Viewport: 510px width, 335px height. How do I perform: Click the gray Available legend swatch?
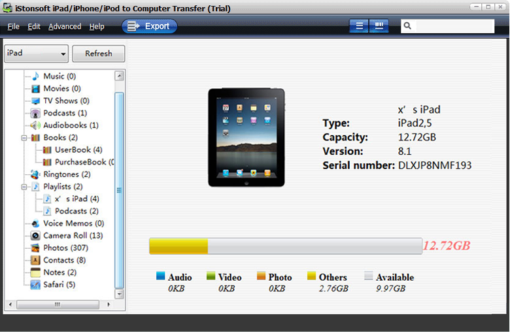tap(369, 276)
